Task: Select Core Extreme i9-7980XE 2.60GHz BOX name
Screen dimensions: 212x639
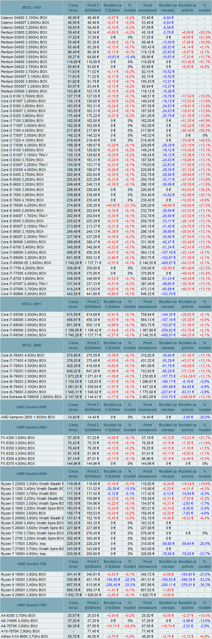Action: (31, 397)
